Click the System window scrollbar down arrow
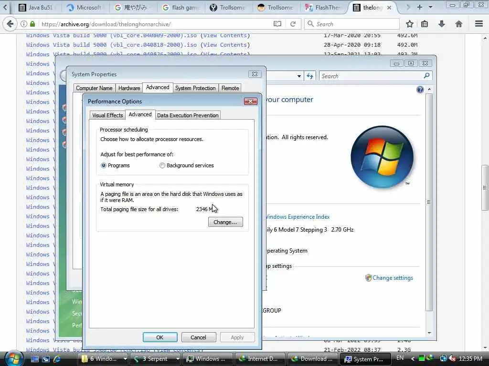This screenshot has height=366, width=489. tap(429, 333)
